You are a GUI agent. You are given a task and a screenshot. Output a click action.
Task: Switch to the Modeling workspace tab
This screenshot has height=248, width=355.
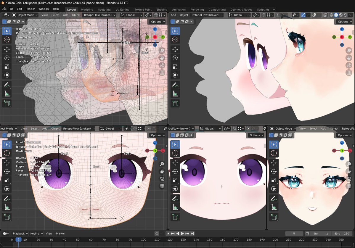[87, 9]
